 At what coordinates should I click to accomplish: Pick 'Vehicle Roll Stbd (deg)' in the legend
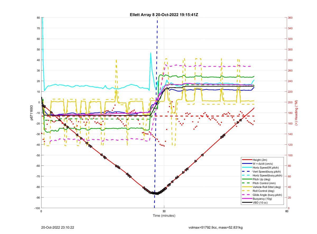click(x=267, y=187)
